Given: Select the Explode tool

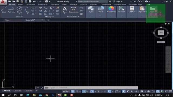Looking at the screenshot, I should [x=58, y=11].
